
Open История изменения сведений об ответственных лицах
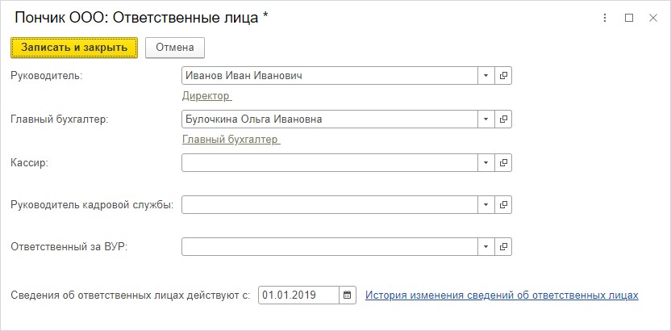click(502, 295)
